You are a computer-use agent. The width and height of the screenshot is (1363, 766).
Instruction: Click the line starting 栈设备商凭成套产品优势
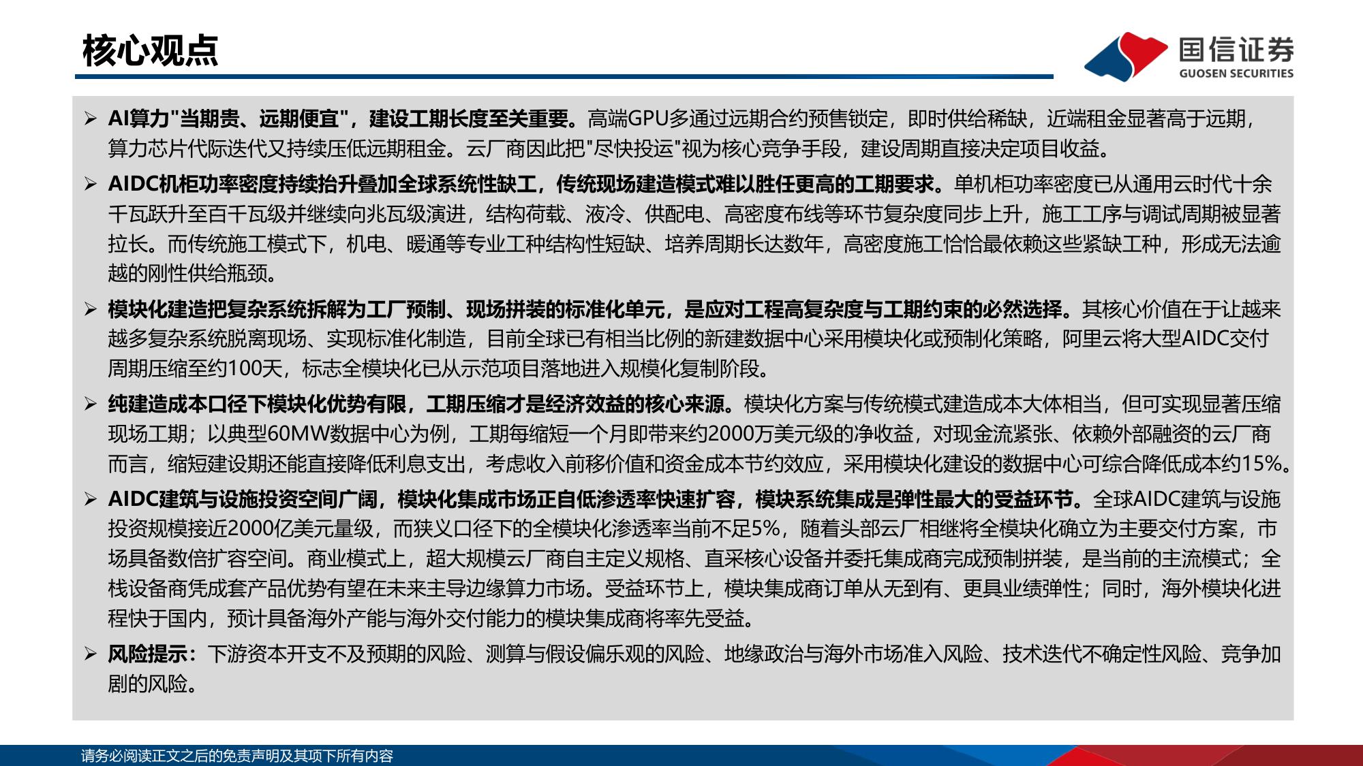[x=694, y=589]
